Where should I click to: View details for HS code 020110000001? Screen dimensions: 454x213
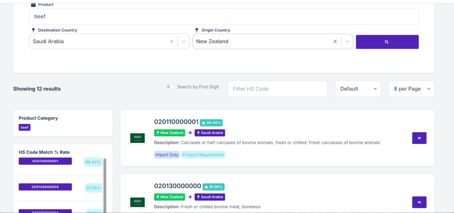tap(419, 138)
